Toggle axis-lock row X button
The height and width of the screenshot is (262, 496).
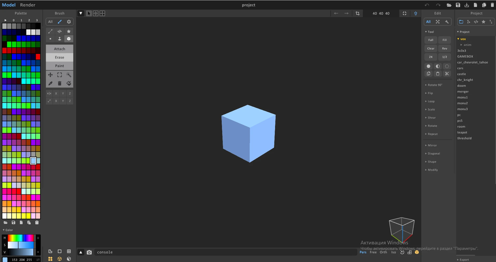[56, 101]
